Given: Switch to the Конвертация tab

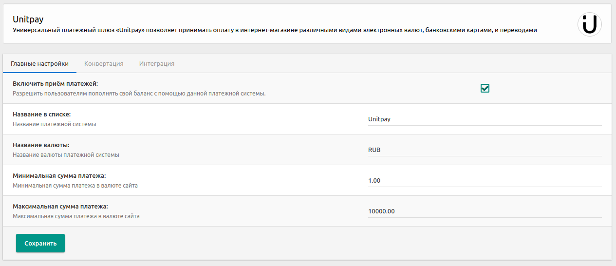Looking at the screenshot, I should [x=104, y=63].
